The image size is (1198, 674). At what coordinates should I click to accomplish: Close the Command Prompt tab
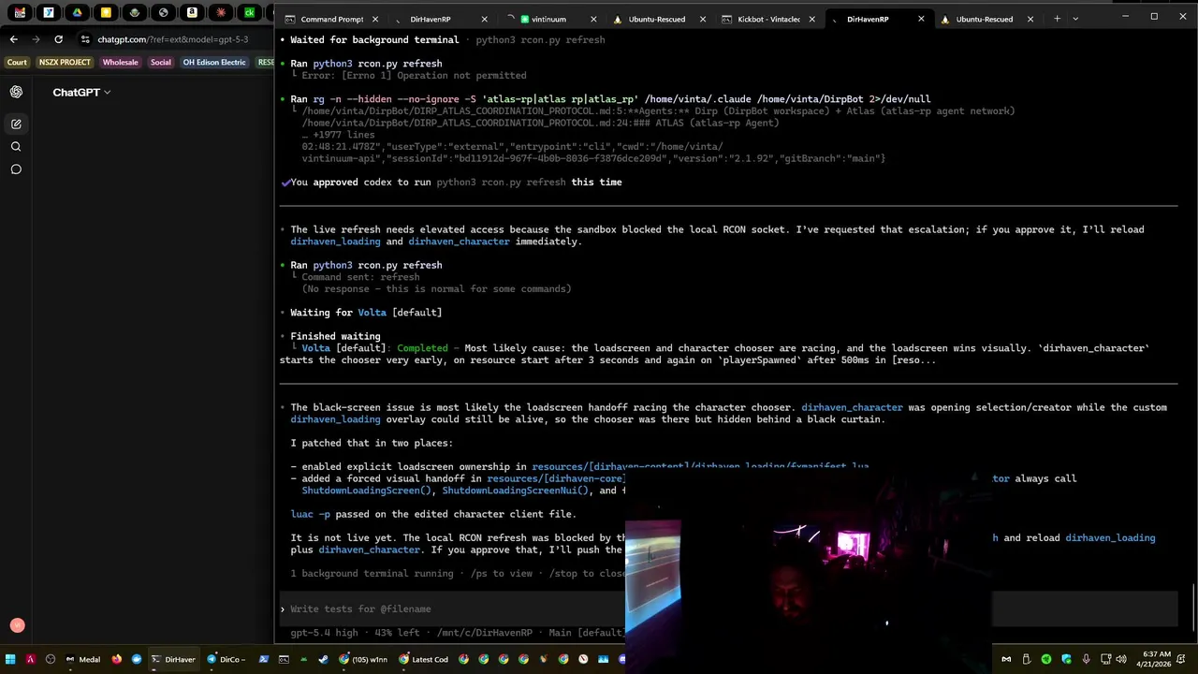click(375, 19)
